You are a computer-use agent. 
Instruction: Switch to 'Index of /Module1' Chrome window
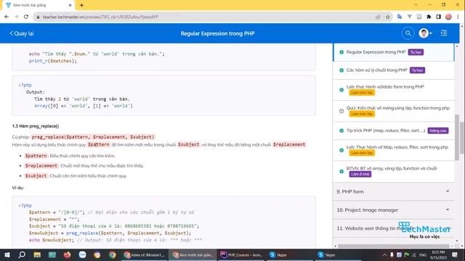pyautogui.click(x=145, y=254)
